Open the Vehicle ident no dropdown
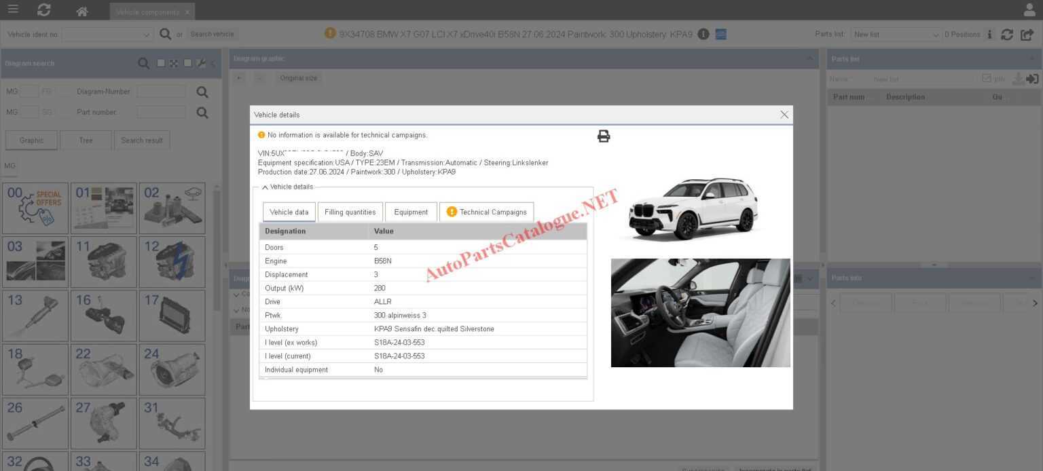Screen dimensions: 1043x471 pyautogui.click(x=146, y=34)
